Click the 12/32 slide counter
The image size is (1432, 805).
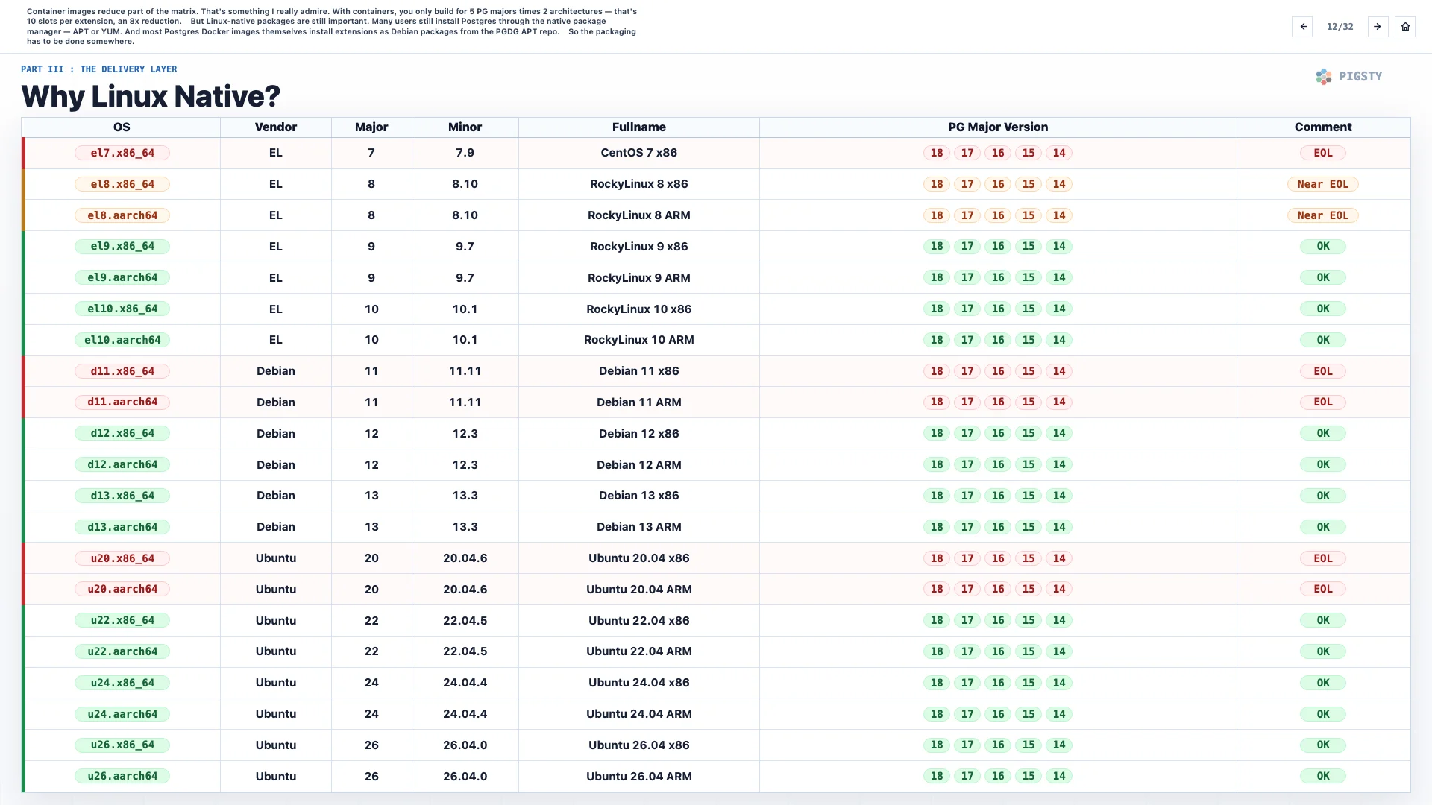(x=1340, y=27)
